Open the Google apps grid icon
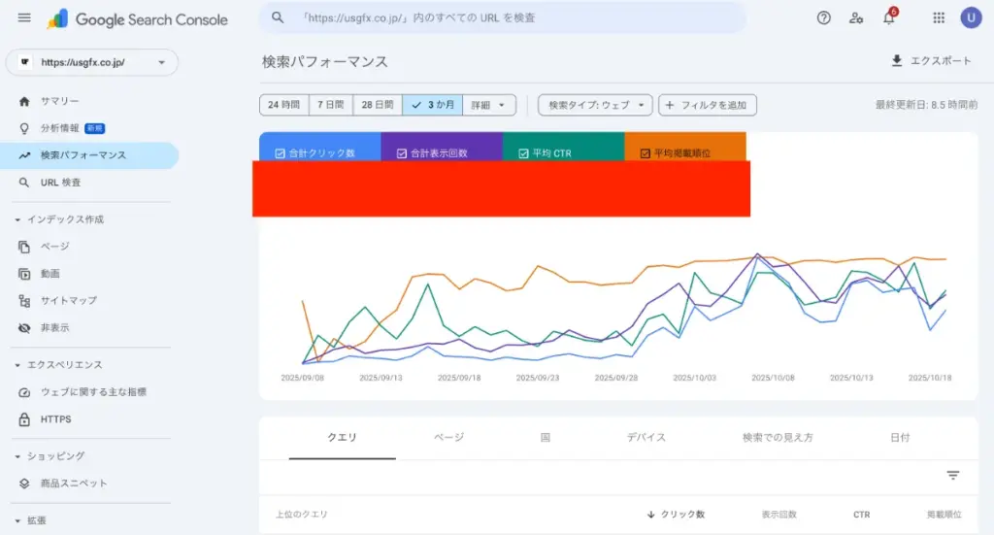The height and width of the screenshot is (535, 994). [x=939, y=17]
